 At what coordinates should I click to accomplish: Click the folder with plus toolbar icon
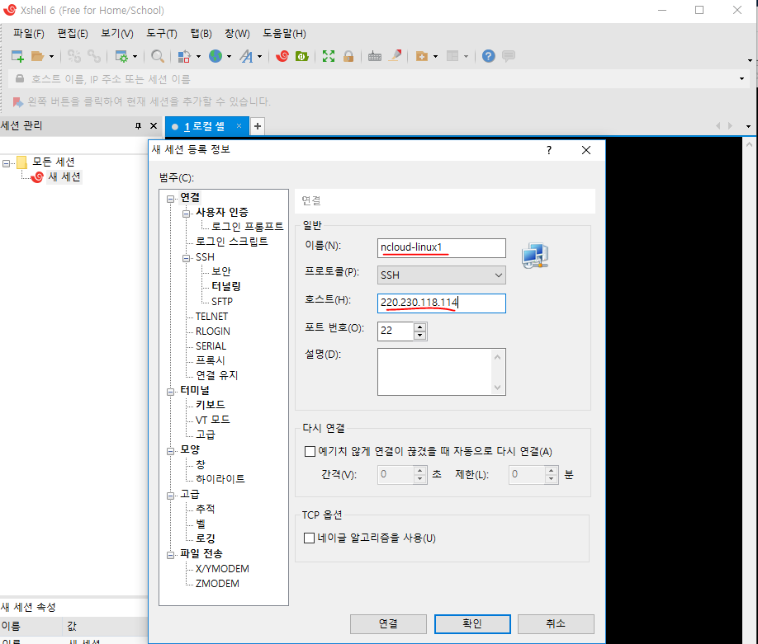coord(422,56)
